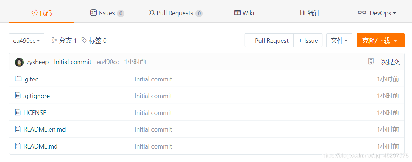Open the 文件 dropdown menu
Viewport: 412px width, 162px height.
(x=339, y=41)
